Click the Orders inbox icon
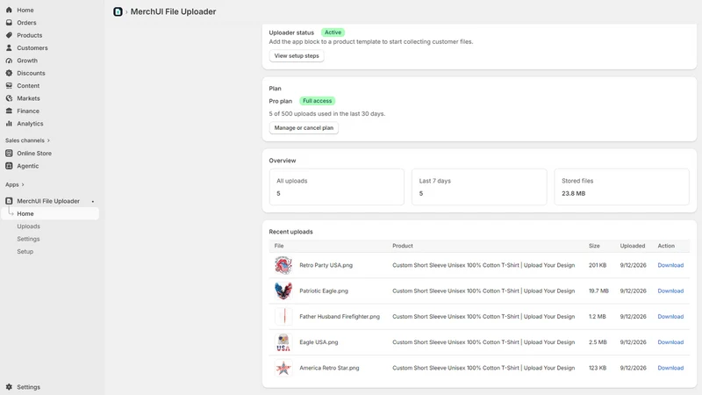This screenshot has height=395, width=702. click(x=9, y=23)
